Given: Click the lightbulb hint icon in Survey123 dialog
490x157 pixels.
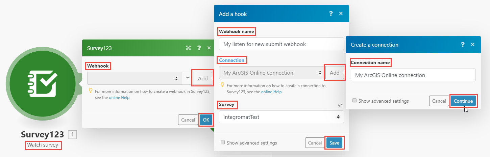Looking at the screenshot, I should (x=91, y=90).
